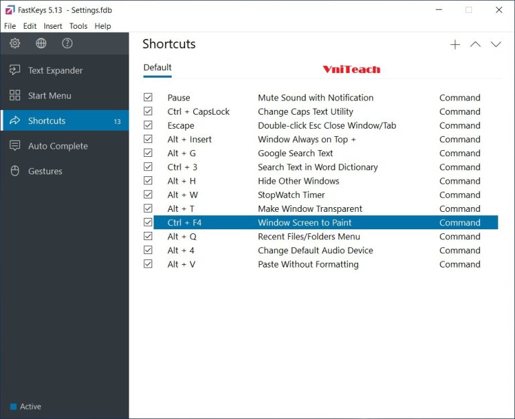Move selected shortcut down with arrow

[x=496, y=45]
